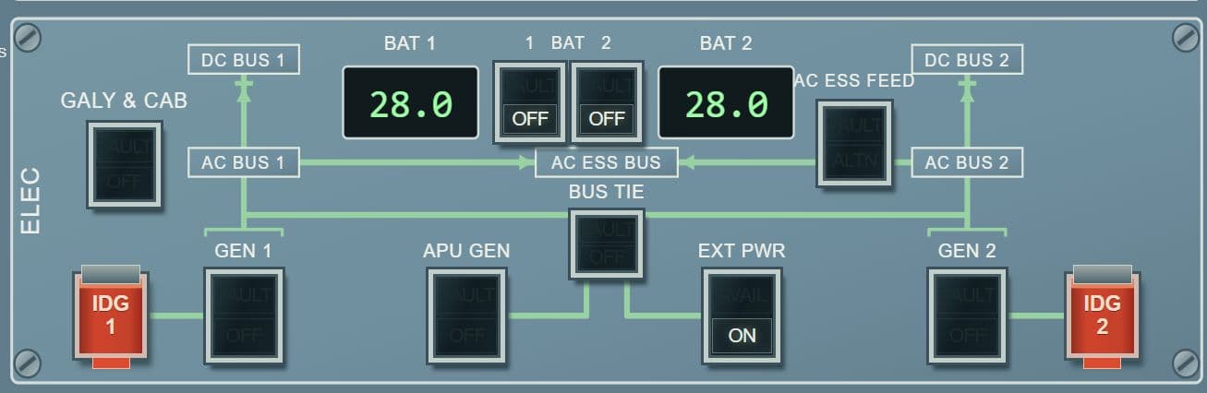Click the DC BUS 2 label box
The width and height of the screenshot is (1207, 393).
click(x=967, y=60)
